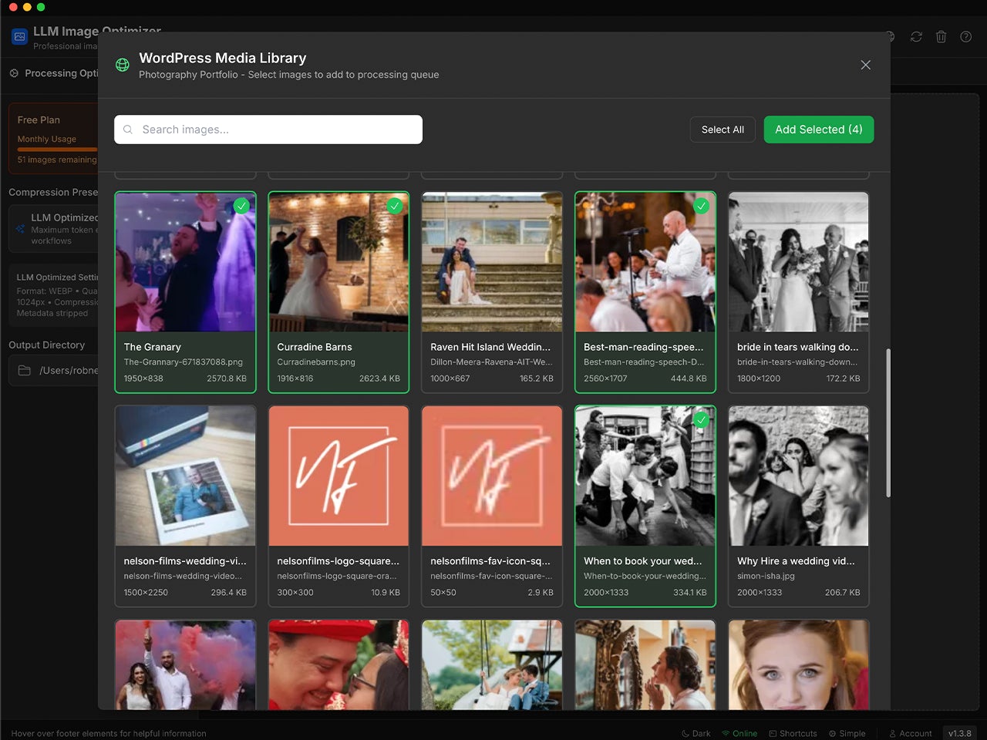This screenshot has height=740, width=987.
Task: Select the red turban groom thumbnail
Action: pos(339,665)
